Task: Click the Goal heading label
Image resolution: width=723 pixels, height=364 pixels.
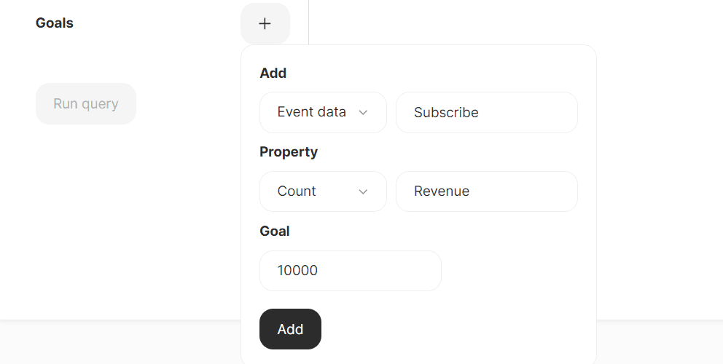Action: [x=275, y=231]
